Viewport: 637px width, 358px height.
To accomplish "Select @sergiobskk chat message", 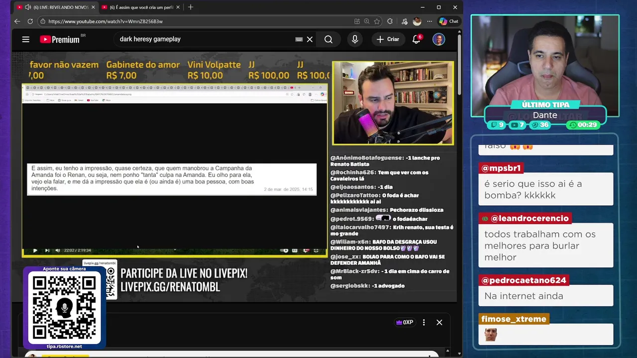I will coord(367,286).
